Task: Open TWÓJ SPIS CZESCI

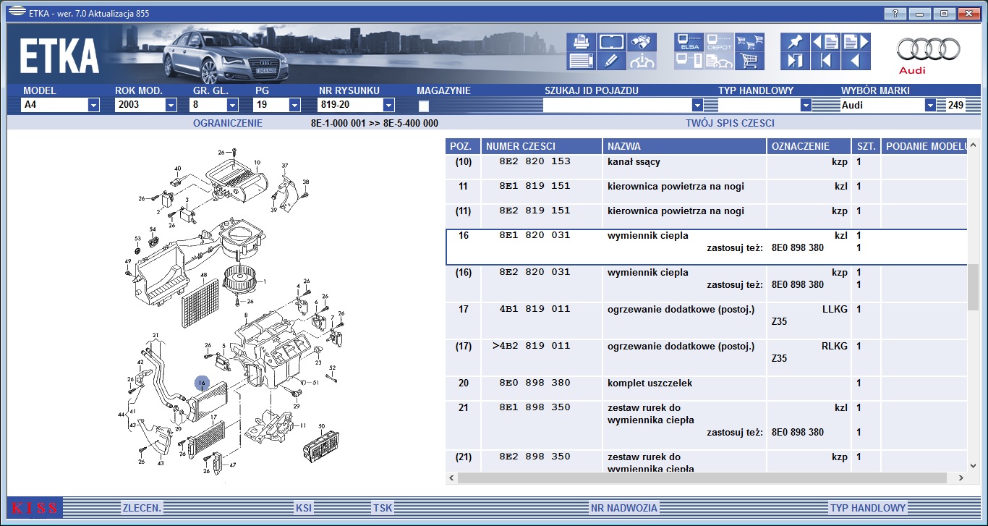Action: [x=730, y=123]
